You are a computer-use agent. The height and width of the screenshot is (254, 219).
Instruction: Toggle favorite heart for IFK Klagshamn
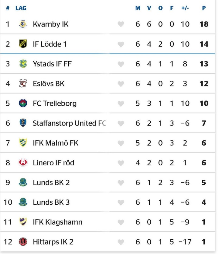121,222
